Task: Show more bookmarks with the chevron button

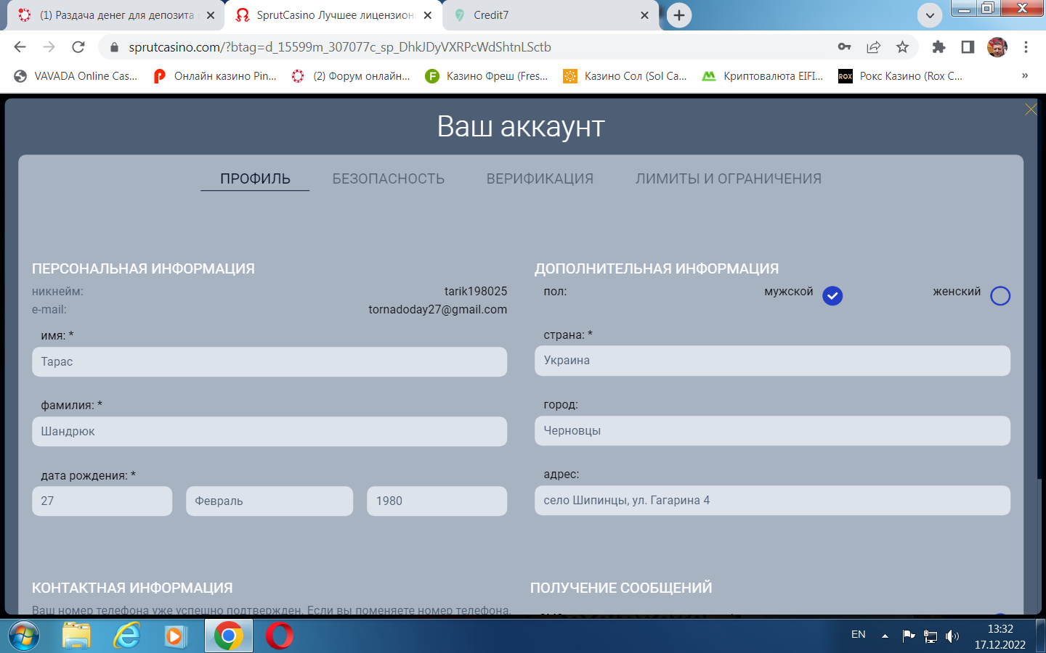Action: (1025, 76)
